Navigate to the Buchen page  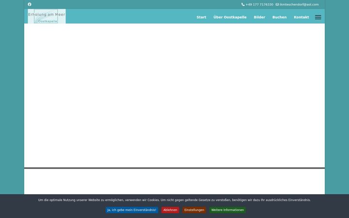click(279, 17)
